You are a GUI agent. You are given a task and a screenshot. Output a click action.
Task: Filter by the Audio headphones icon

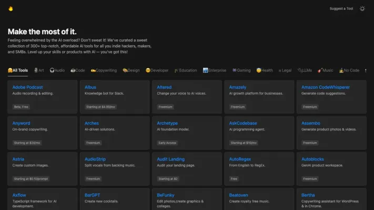click(x=53, y=70)
